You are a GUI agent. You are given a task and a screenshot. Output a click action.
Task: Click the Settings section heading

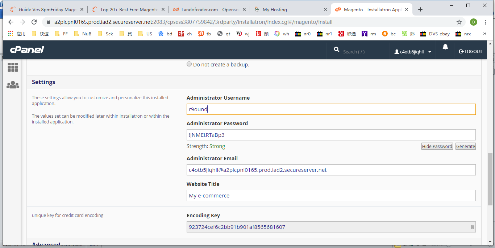pyautogui.click(x=43, y=82)
